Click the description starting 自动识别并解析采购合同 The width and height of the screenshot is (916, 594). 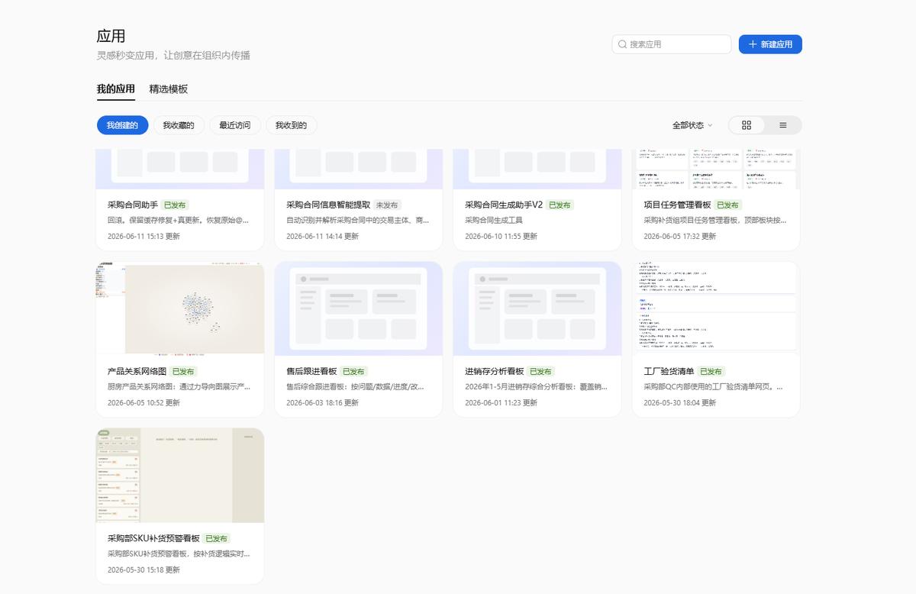357,221
